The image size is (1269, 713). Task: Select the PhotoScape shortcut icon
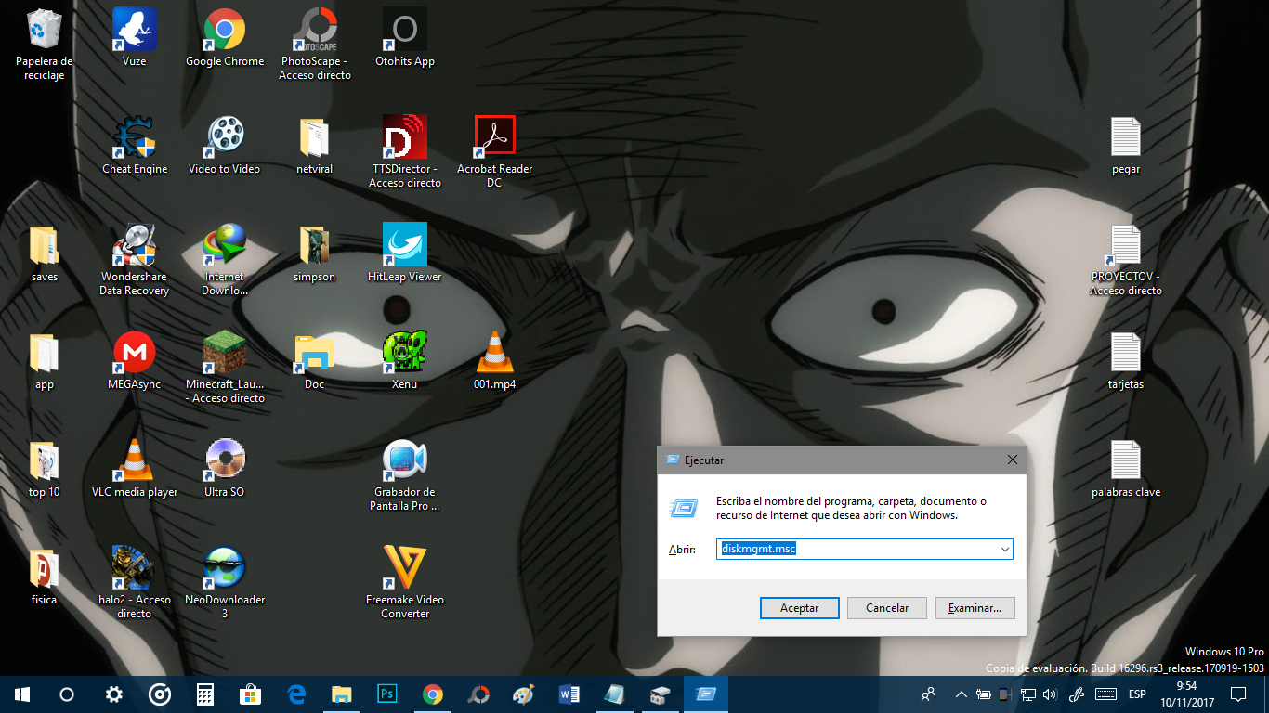click(314, 44)
